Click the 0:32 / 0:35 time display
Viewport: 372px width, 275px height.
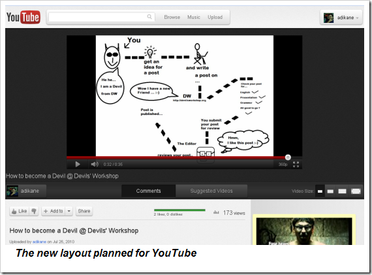113,165
